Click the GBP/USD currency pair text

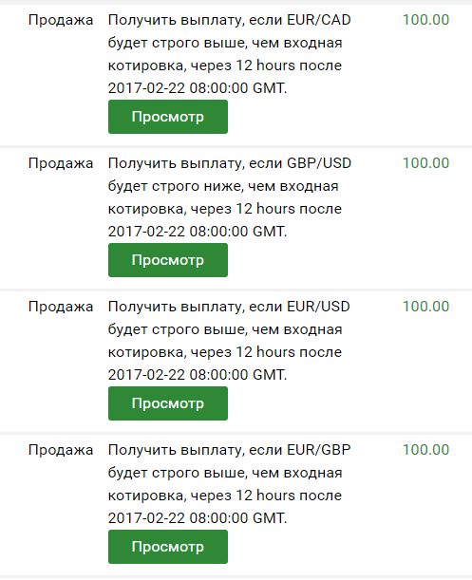coord(319,163)
